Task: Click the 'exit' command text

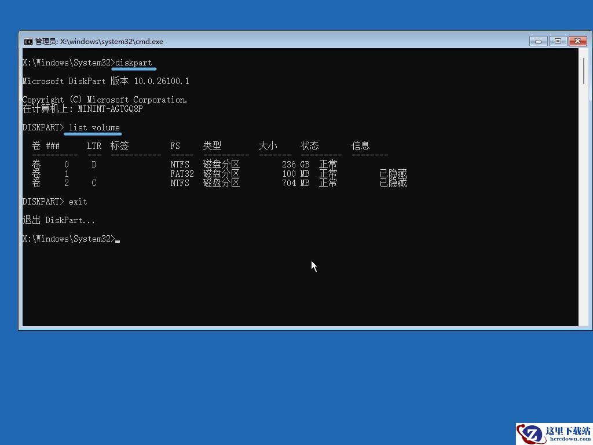Action: [x=78, y=202]
